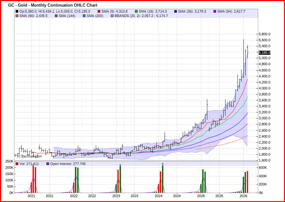Click the black OHLC price legend swatch
The width and height of the screenshot is (285, 202).
[x=17, y=11]
